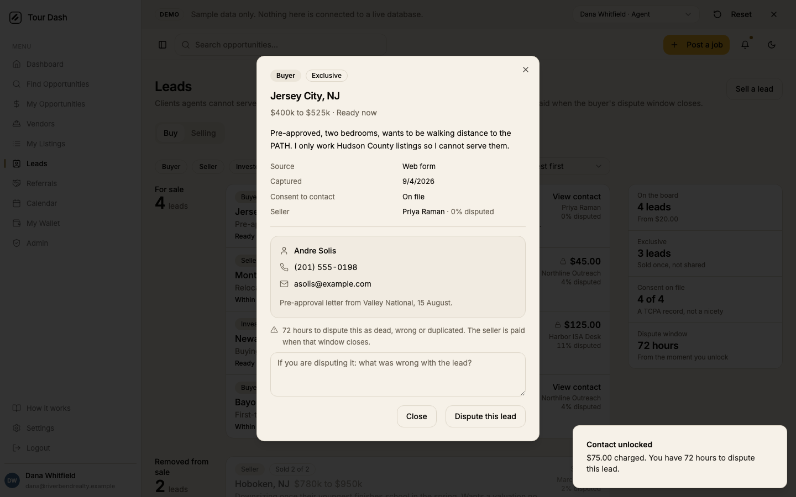Dismiss the demo banner X icon

pos(774,14)
